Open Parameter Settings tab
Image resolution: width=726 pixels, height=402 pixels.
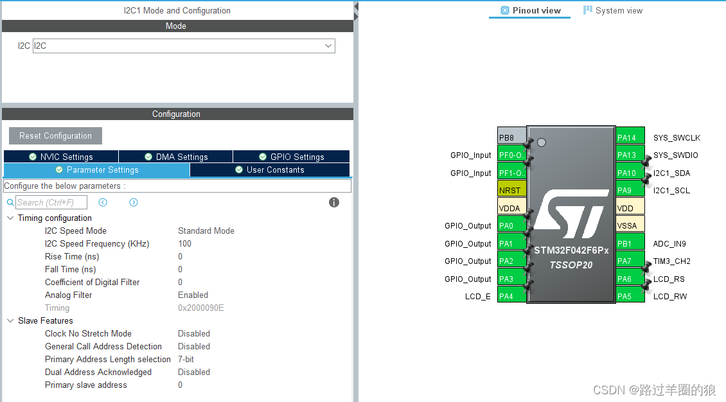pos(97,170)
